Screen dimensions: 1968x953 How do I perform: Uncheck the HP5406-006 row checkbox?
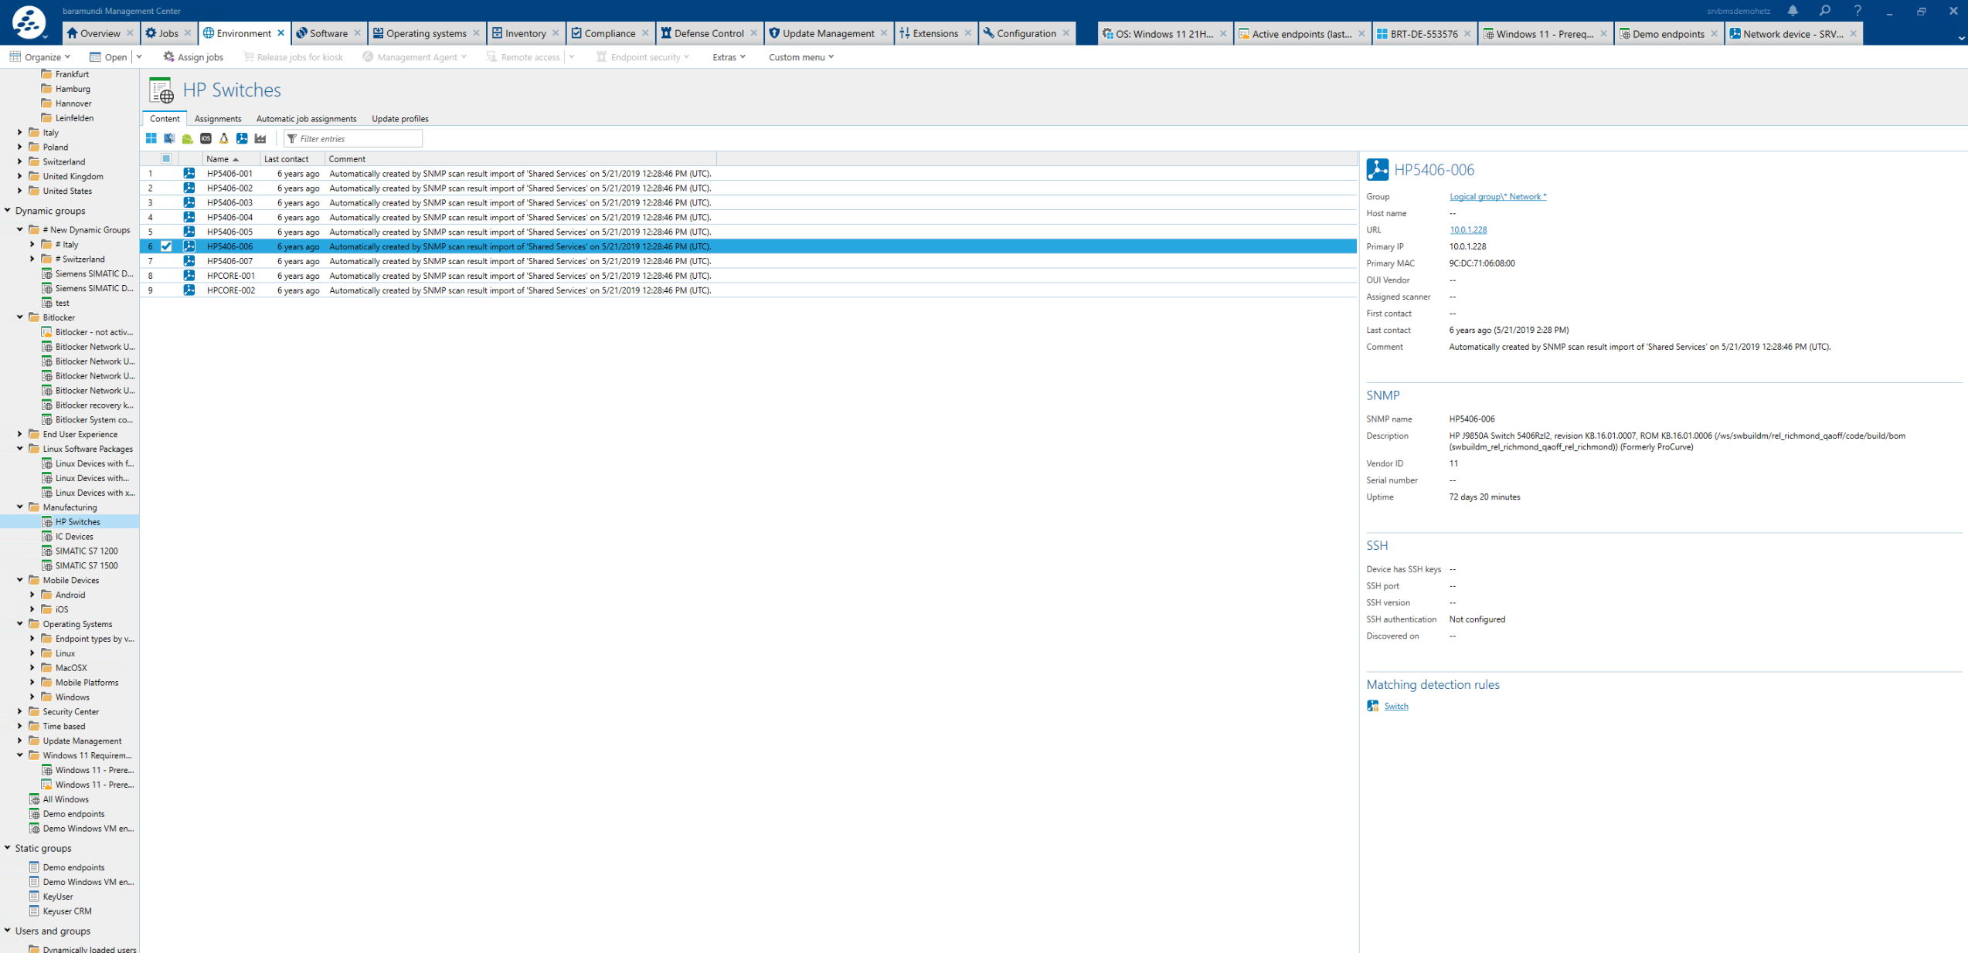166,246
